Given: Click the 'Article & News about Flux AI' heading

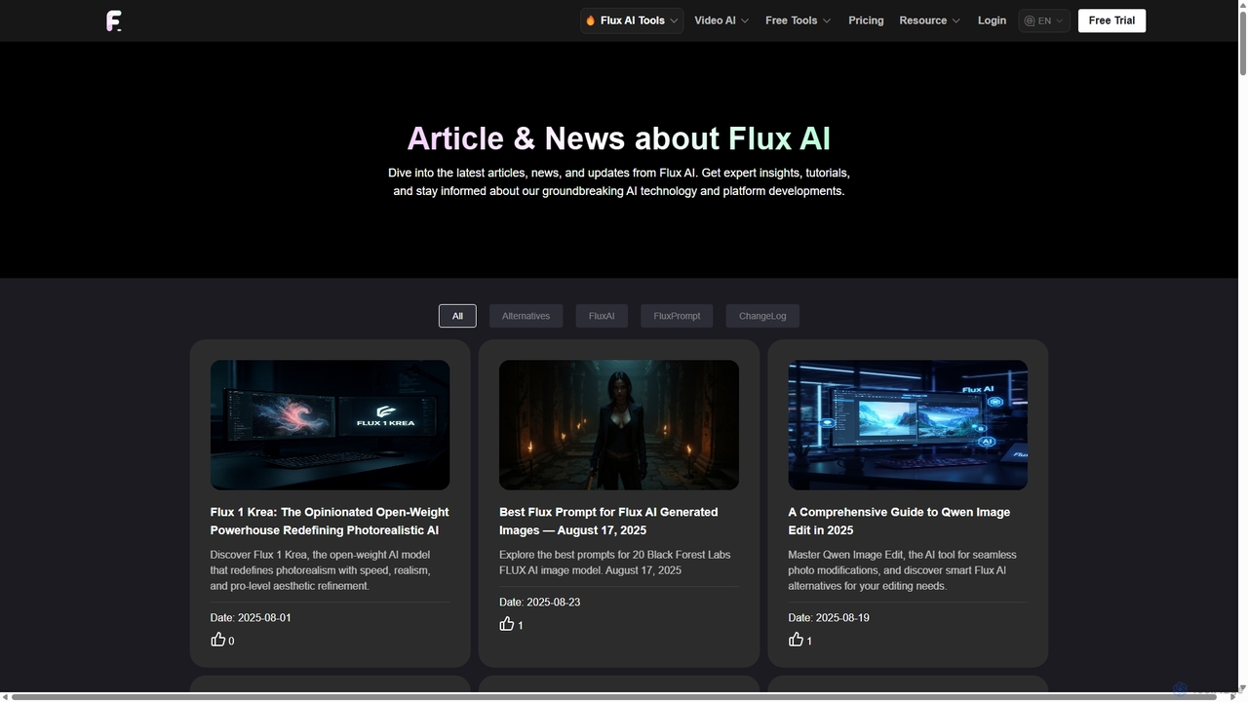Looking at the screenshot, I should point(619,138).
